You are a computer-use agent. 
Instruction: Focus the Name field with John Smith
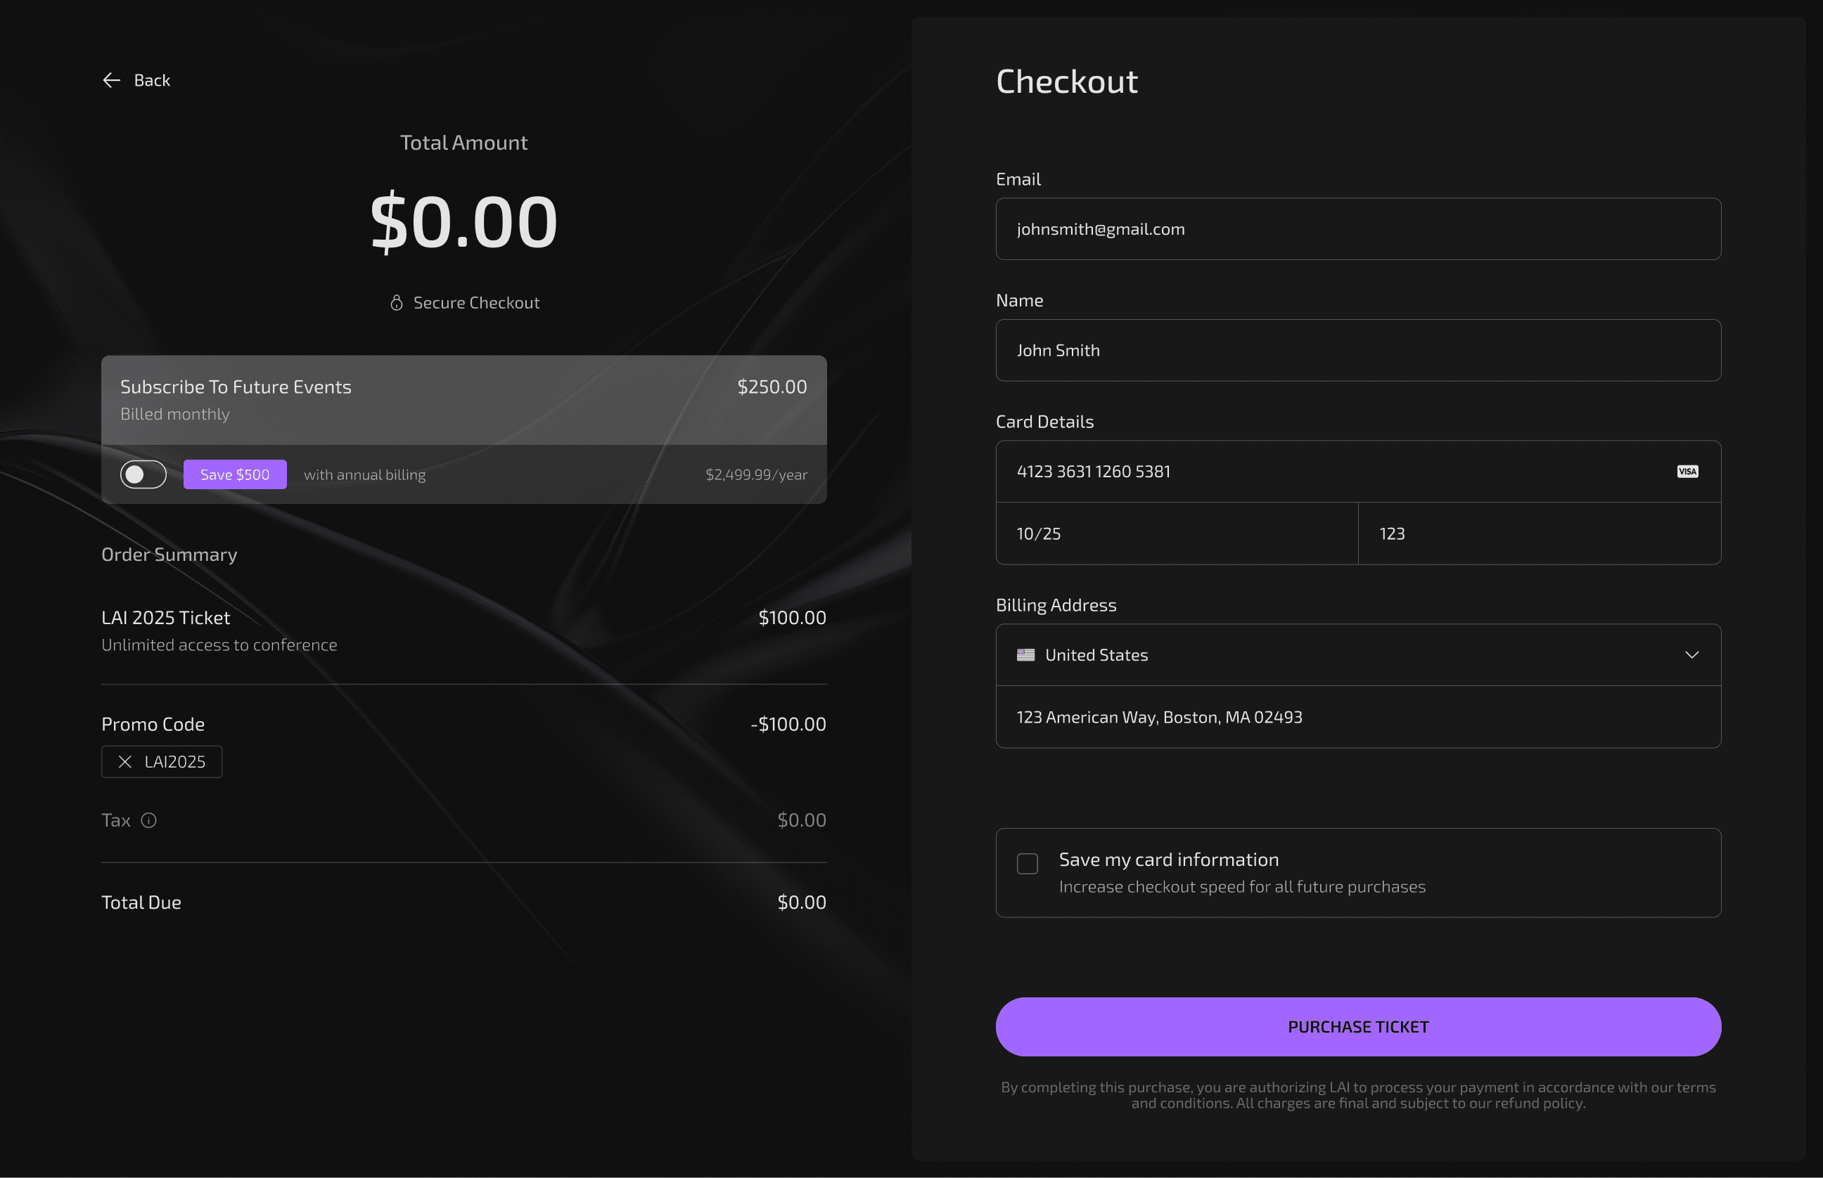point(1357,350)
